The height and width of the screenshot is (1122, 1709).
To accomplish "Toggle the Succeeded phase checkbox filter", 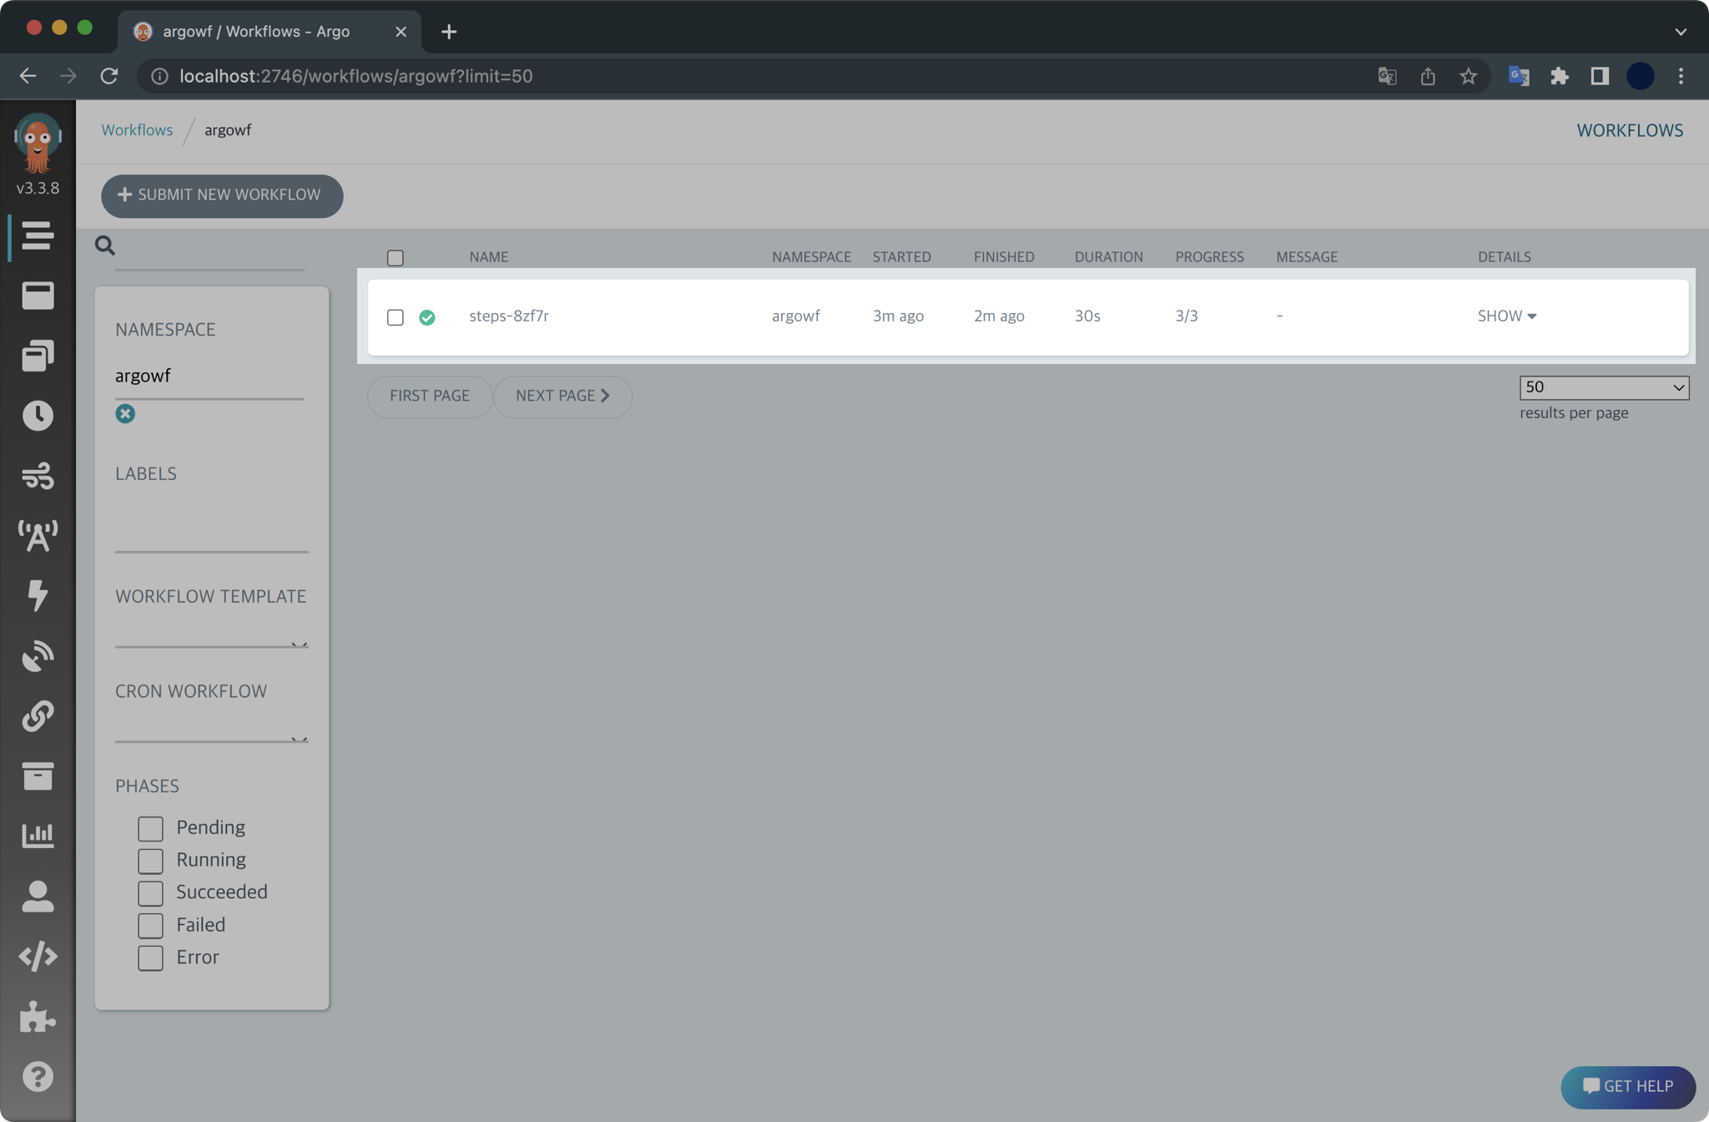I will point(149,892).
